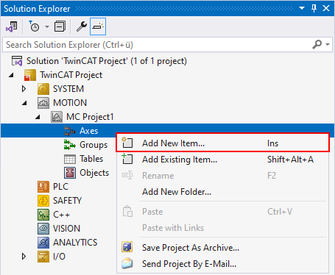Select the I/O tree item
The height and width of the screenshot is (275, 335).
59,257
